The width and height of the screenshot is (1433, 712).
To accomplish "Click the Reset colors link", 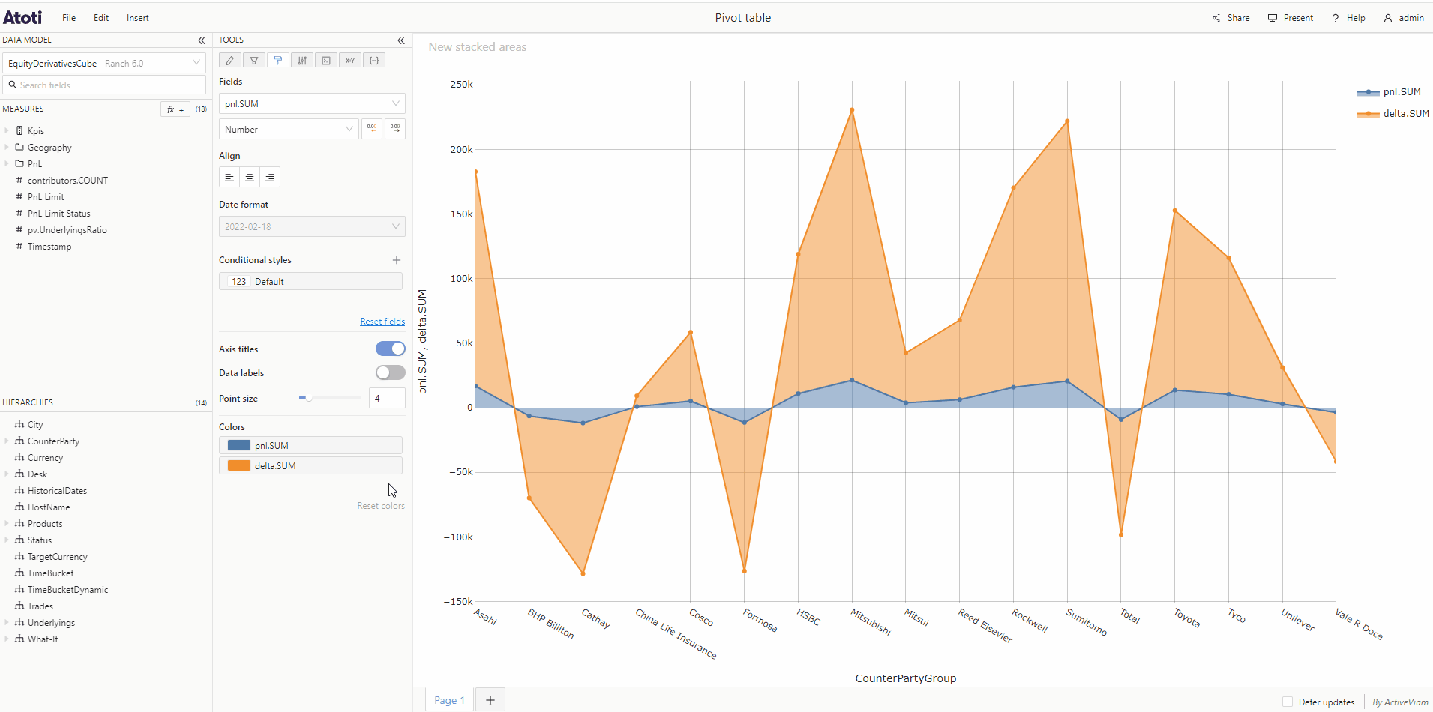I will coord(381,506).
